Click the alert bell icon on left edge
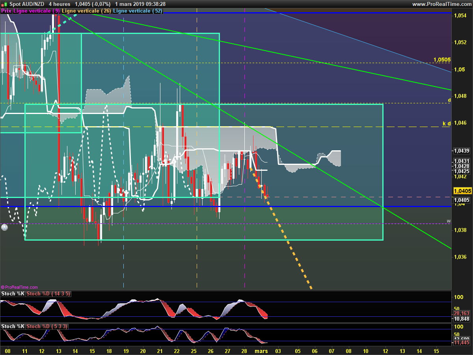 tap(4, 228)
